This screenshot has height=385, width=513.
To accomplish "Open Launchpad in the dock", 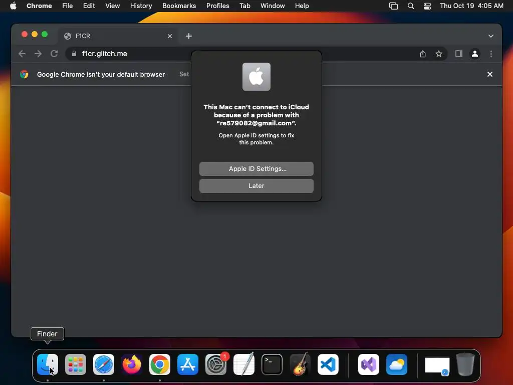I will click(76, 364).
